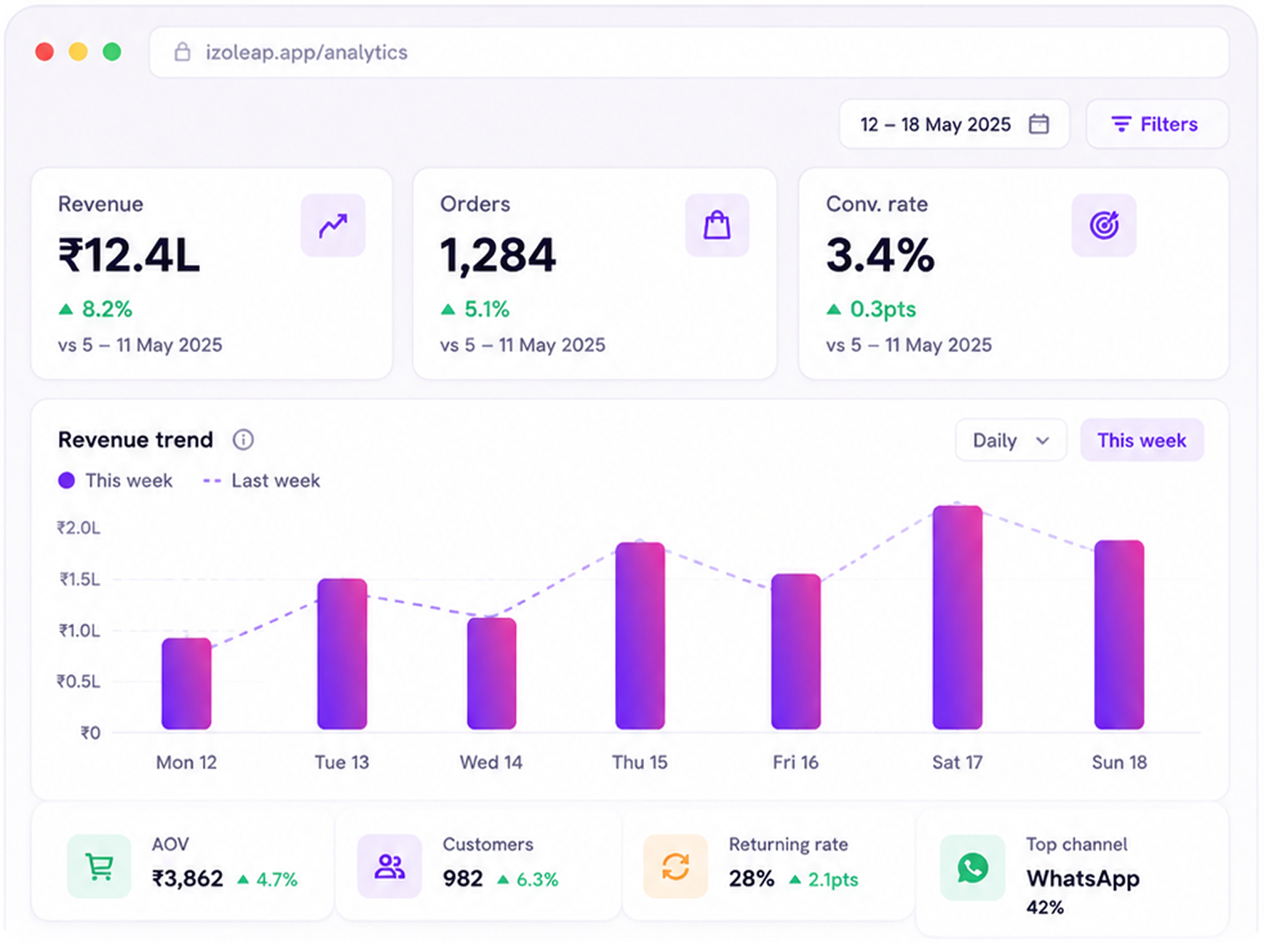Click the 1,284 orders value
Screen dimensions: 1264x943
coord(498,255)
